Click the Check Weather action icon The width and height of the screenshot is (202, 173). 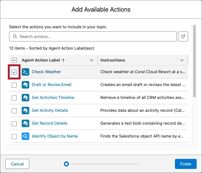click(x=25, y=72)
